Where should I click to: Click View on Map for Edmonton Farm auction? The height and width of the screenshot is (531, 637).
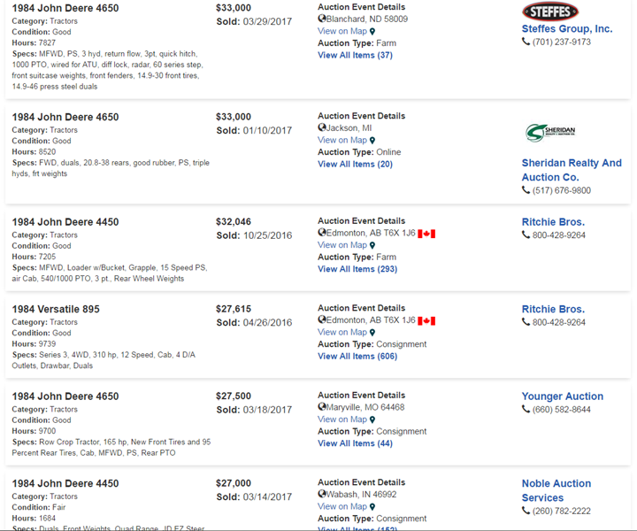(x=342, y=245)
